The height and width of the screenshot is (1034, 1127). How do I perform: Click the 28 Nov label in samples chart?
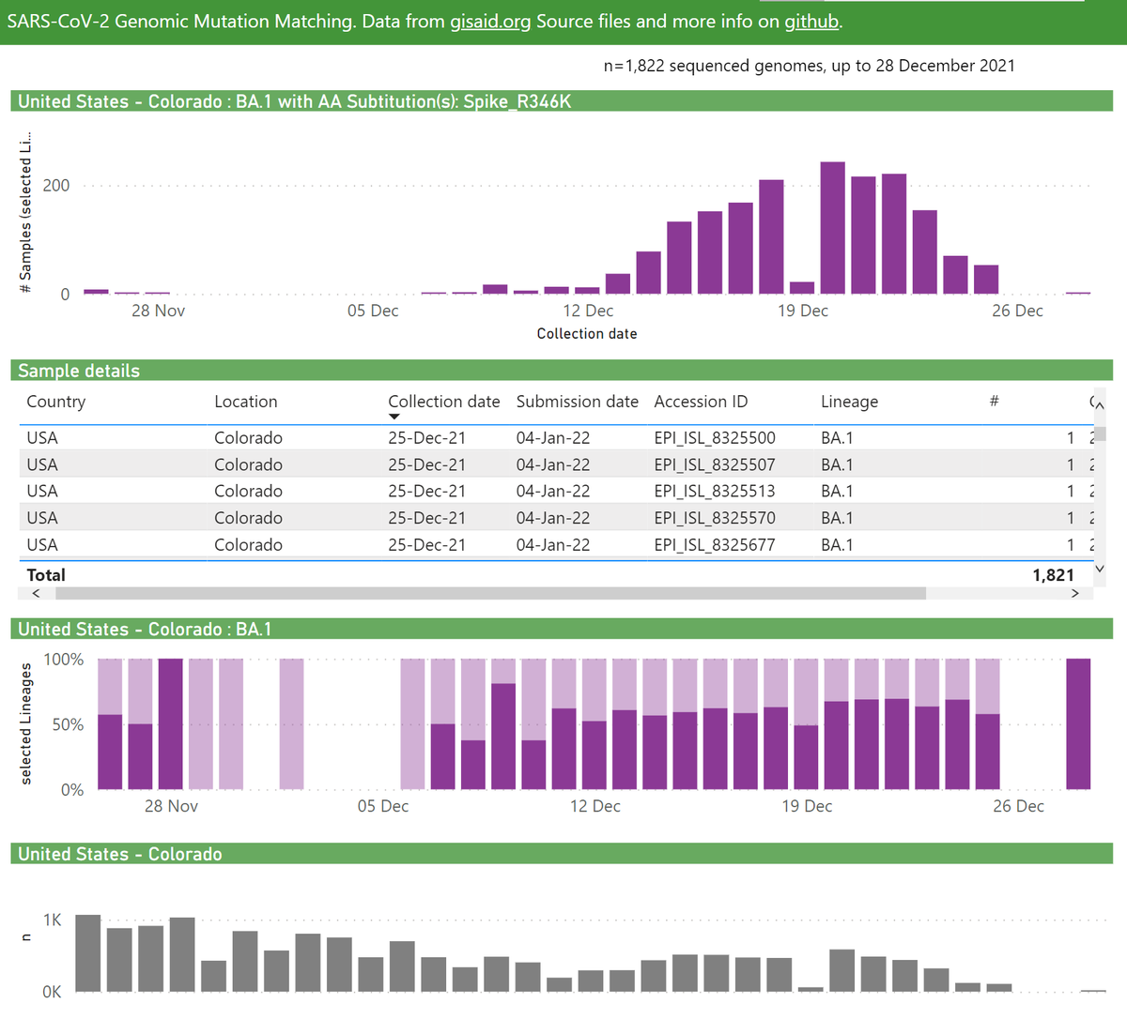point(158,311)
